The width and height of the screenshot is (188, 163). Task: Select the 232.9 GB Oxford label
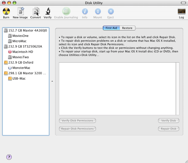tap(21, 63)
